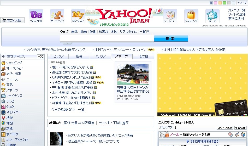Open ファン納得、実写化もよかった映画ランキング link
The width and height of the screenshot is (248, 146).
click(x=56, y=50)
